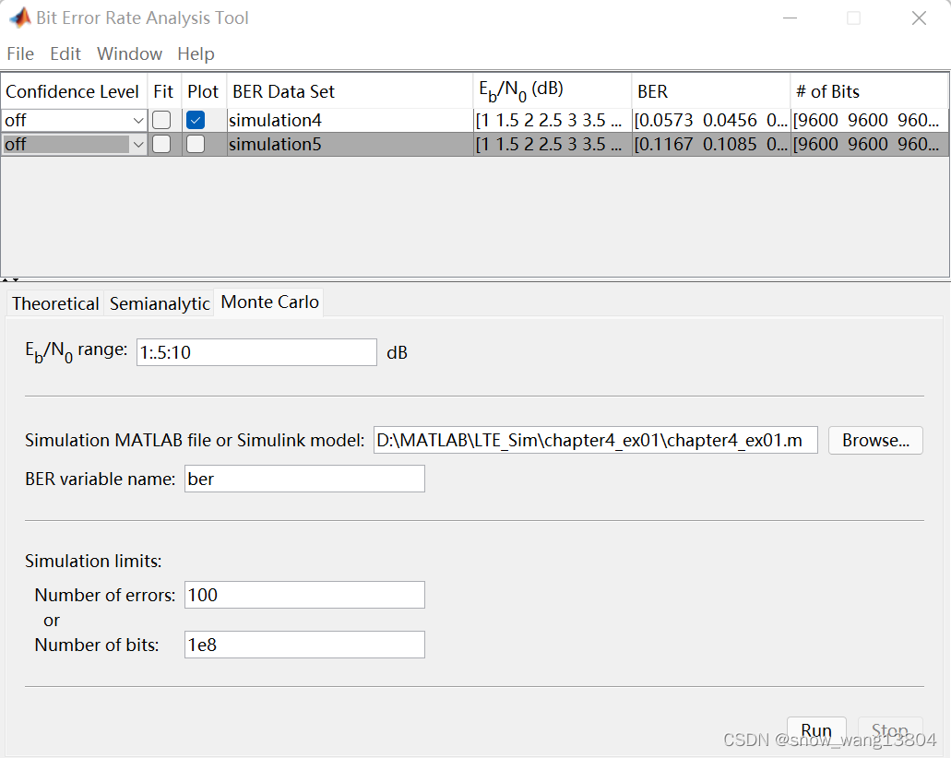Click simulation4's Eb/N0 values cell
The image size is (951, 758).
pyautogui.click(x=552, y=120)
